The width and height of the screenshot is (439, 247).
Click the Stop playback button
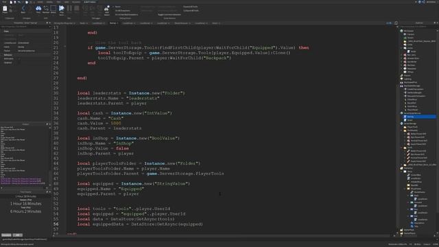pos(76,9)
